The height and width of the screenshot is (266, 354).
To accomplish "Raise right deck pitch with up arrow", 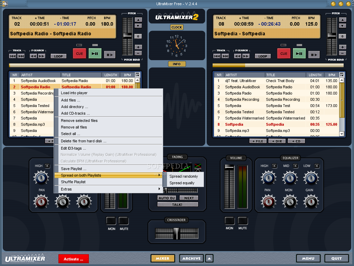I will click(343, 20).
